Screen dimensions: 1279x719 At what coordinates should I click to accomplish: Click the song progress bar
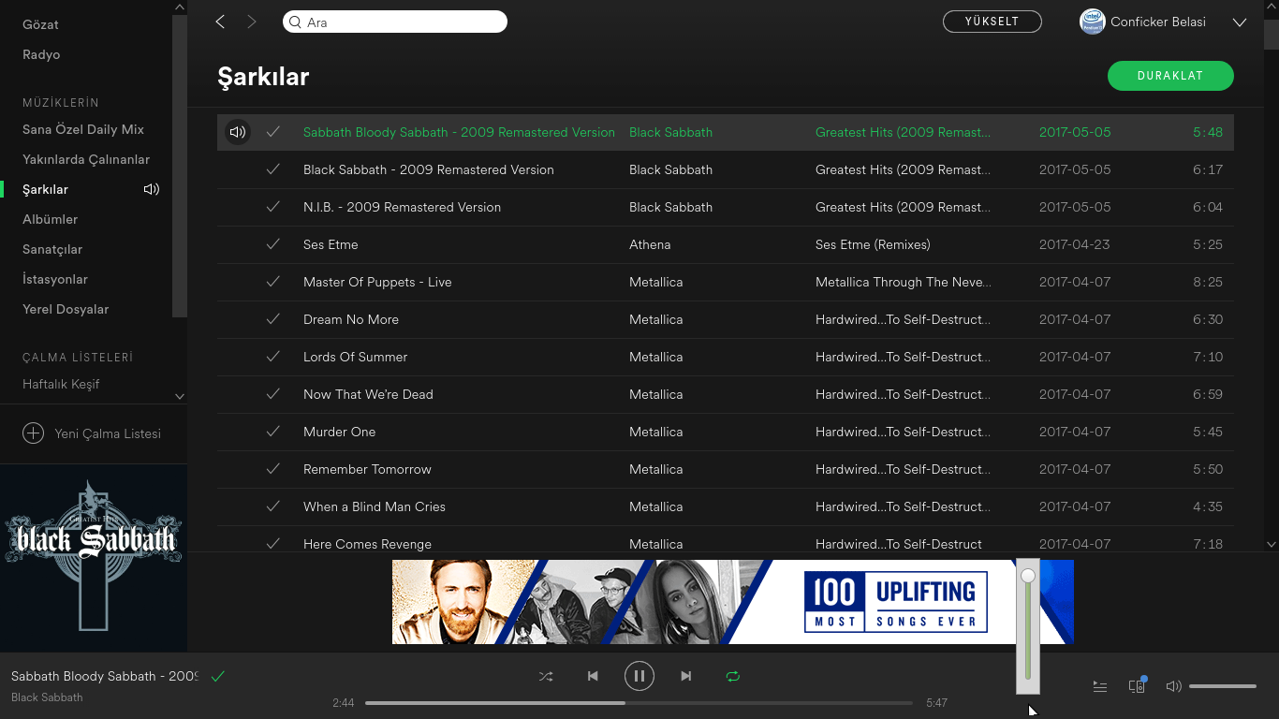[x=639, y=703]
